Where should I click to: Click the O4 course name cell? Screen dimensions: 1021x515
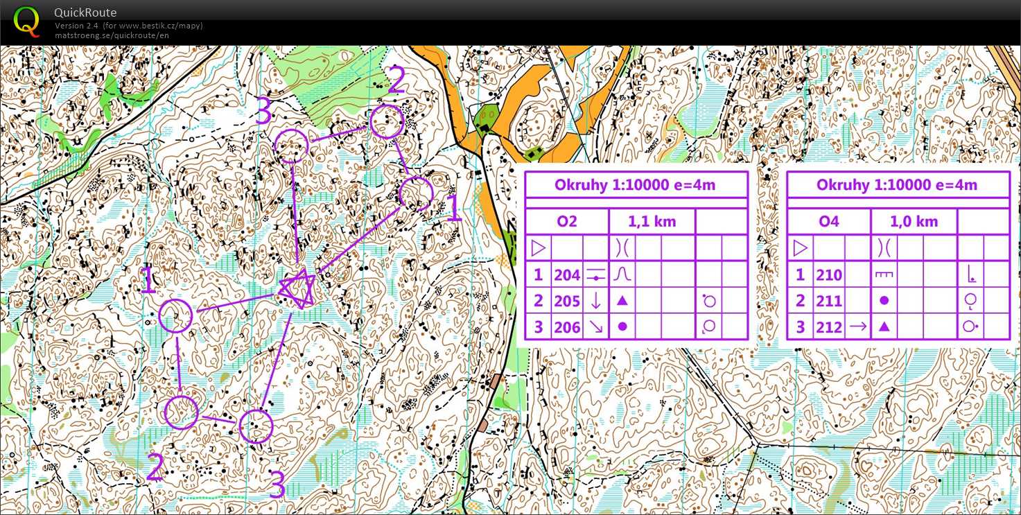pyautogui.click(x=828, y=221)
